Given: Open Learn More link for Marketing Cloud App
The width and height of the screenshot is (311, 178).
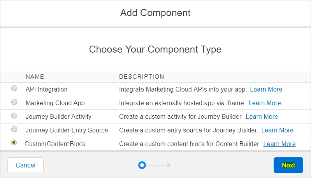Looking at the screenshot, I should (265, 103).
